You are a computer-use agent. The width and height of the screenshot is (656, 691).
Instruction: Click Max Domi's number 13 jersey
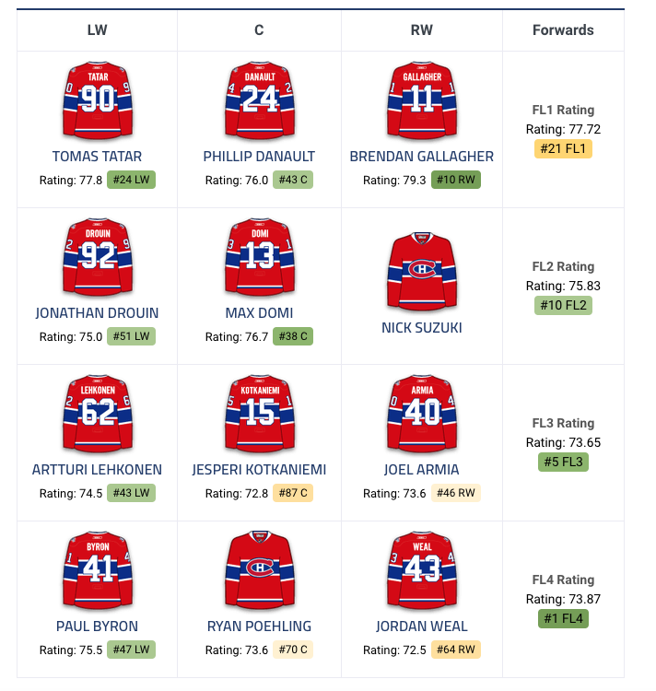coord(259,255)
